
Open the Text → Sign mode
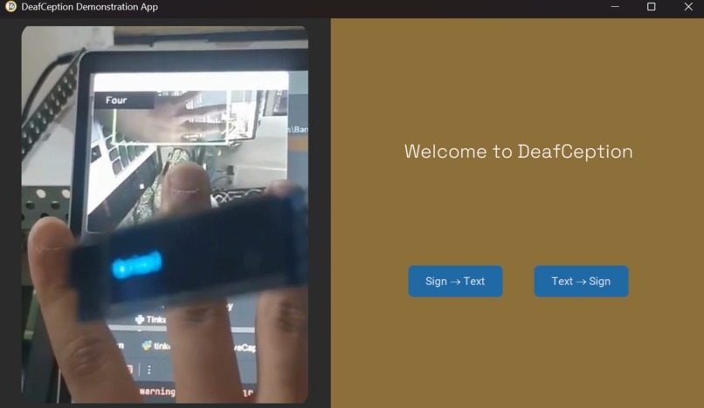(x=581, y=281)
